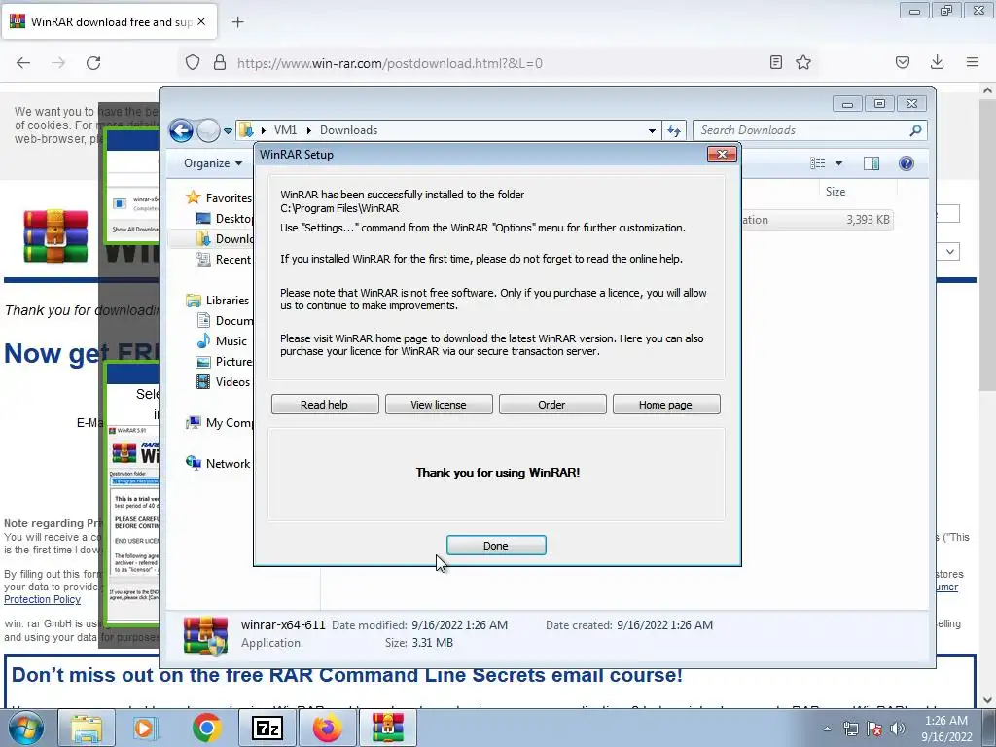Go back in Explorer Downloads window
This screenshot has width=996, height=747.
tap(181, 131)
